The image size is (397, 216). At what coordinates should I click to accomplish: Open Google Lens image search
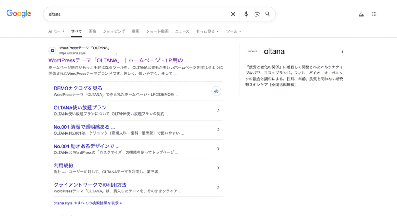[257, 14]
